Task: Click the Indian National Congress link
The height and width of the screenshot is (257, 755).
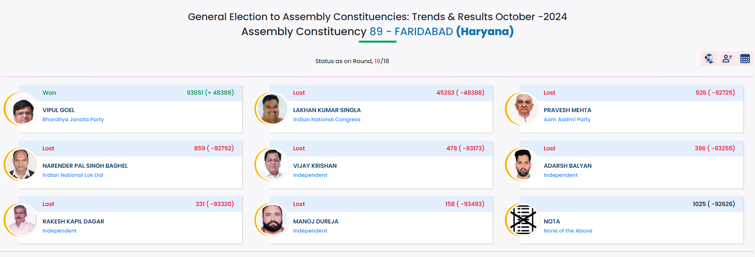Action: 326,119
